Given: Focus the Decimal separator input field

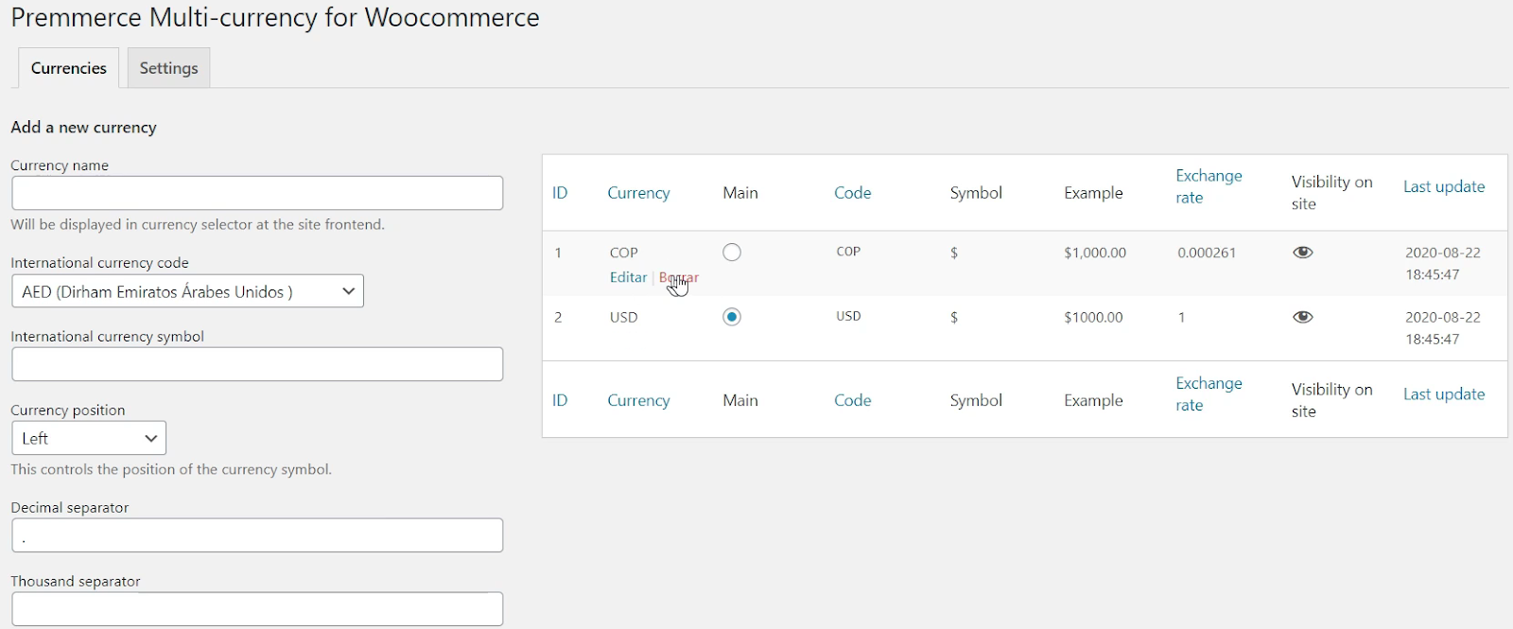Looking at the screenshot, I should (257, 535).
